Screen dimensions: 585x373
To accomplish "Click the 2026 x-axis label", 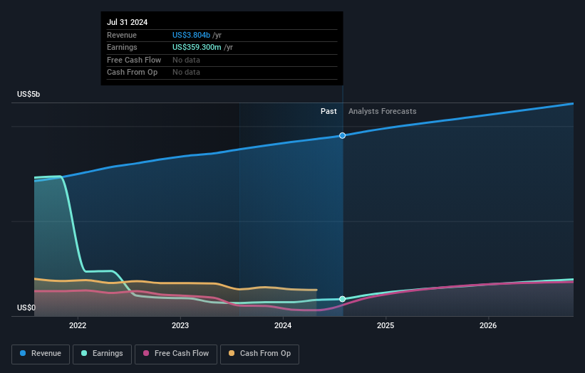I will [488, 325].
